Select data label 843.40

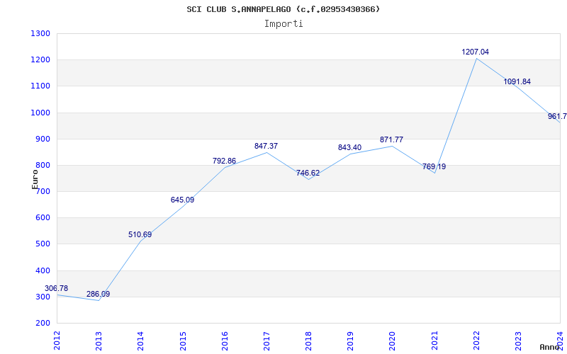[349, 148]
